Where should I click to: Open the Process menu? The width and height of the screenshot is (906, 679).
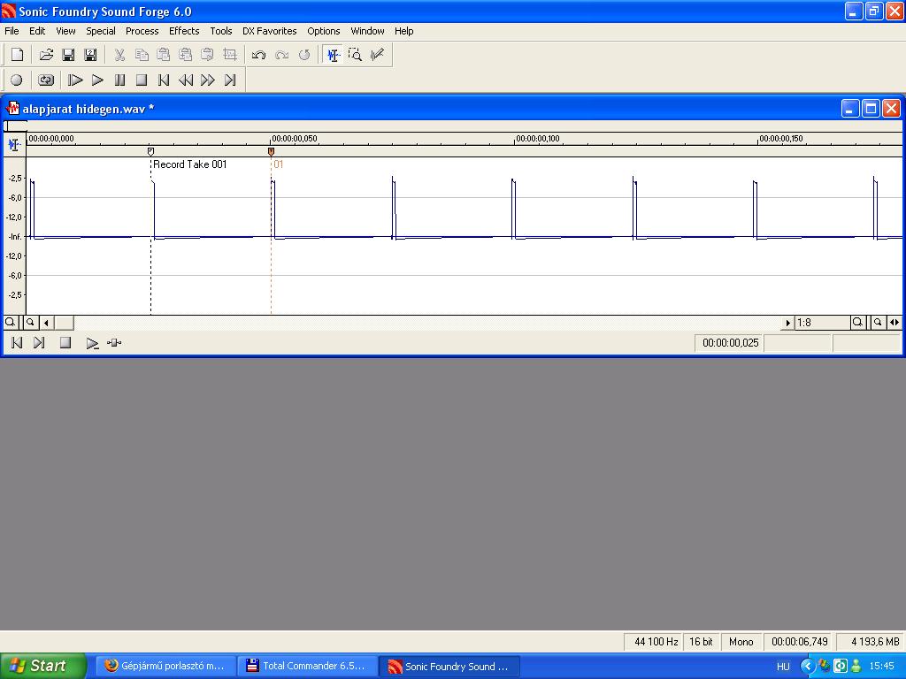point(142,31)
